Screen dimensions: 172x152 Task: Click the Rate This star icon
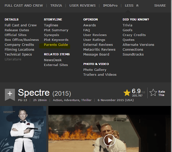pos(153,93)
